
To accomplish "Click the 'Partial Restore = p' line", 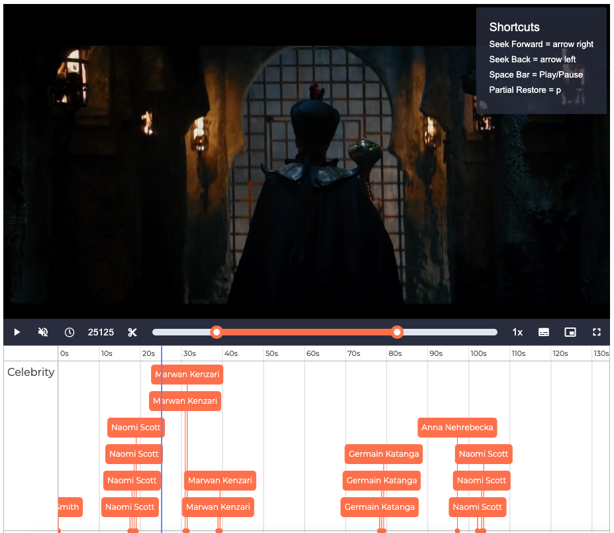I will (525, 89).
